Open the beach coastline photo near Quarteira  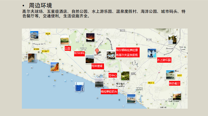point(131,99)
